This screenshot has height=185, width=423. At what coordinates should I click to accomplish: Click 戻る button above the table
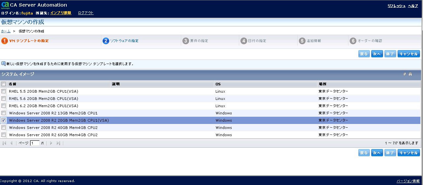pyautogui.click(x=364, y=54)
